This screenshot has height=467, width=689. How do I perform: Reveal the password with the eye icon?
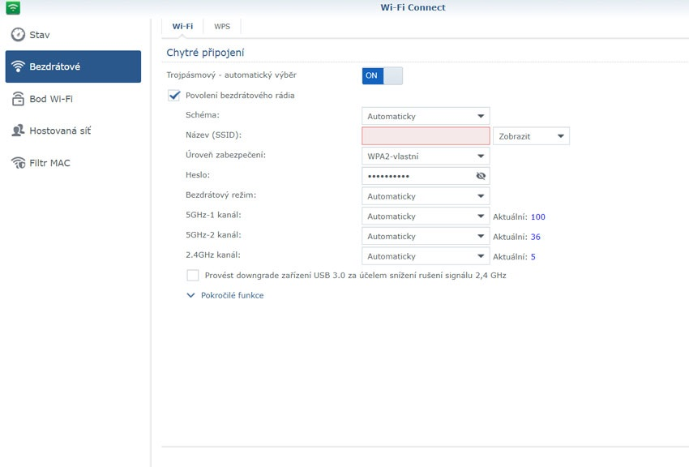[481, 176]
